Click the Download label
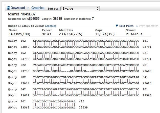The height and width of the screenshot is (113, 160). 18,8
